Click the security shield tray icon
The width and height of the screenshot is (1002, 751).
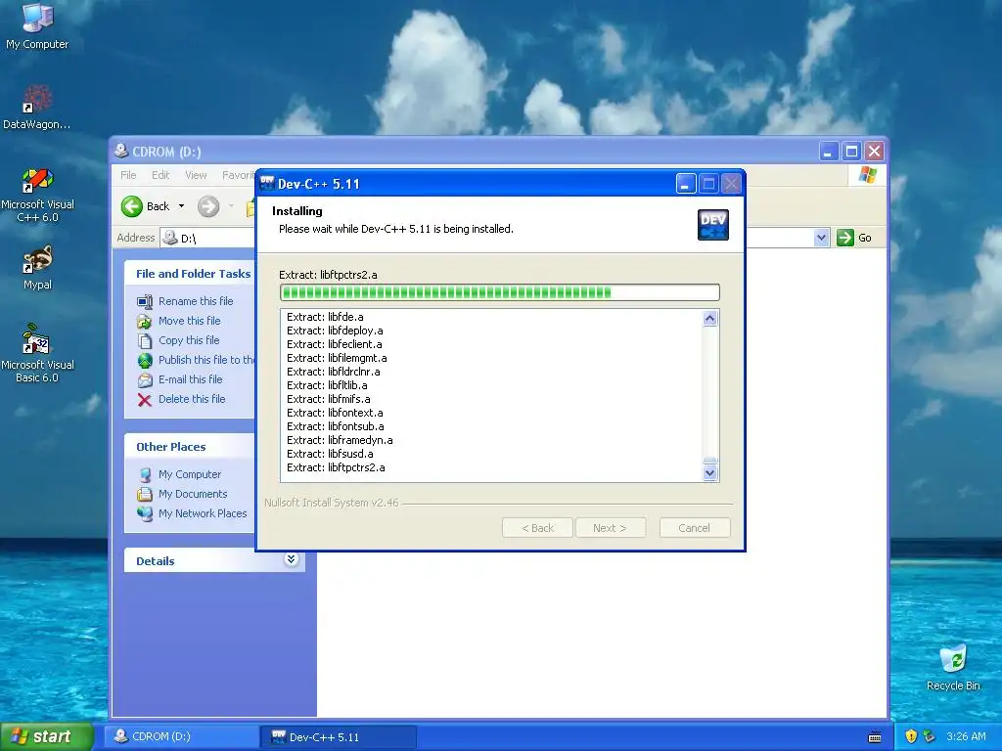[911, 736]
